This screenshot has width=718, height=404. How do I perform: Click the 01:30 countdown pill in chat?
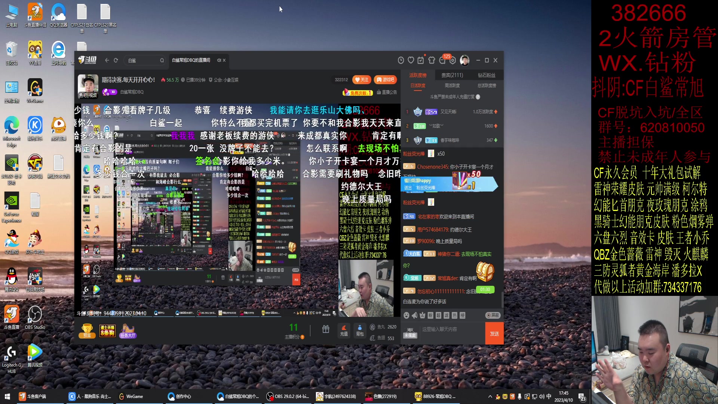pyautogui.click(x=485, y=290)
